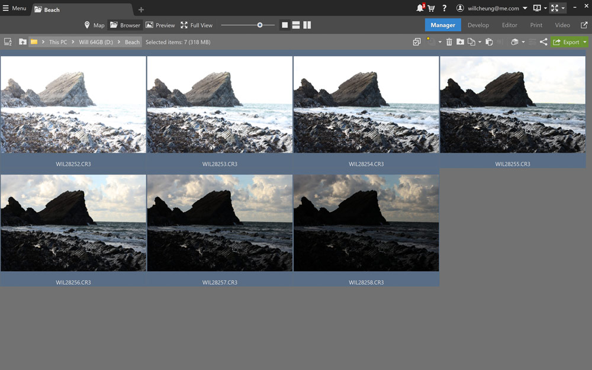Switch to Preview mode

160,25
